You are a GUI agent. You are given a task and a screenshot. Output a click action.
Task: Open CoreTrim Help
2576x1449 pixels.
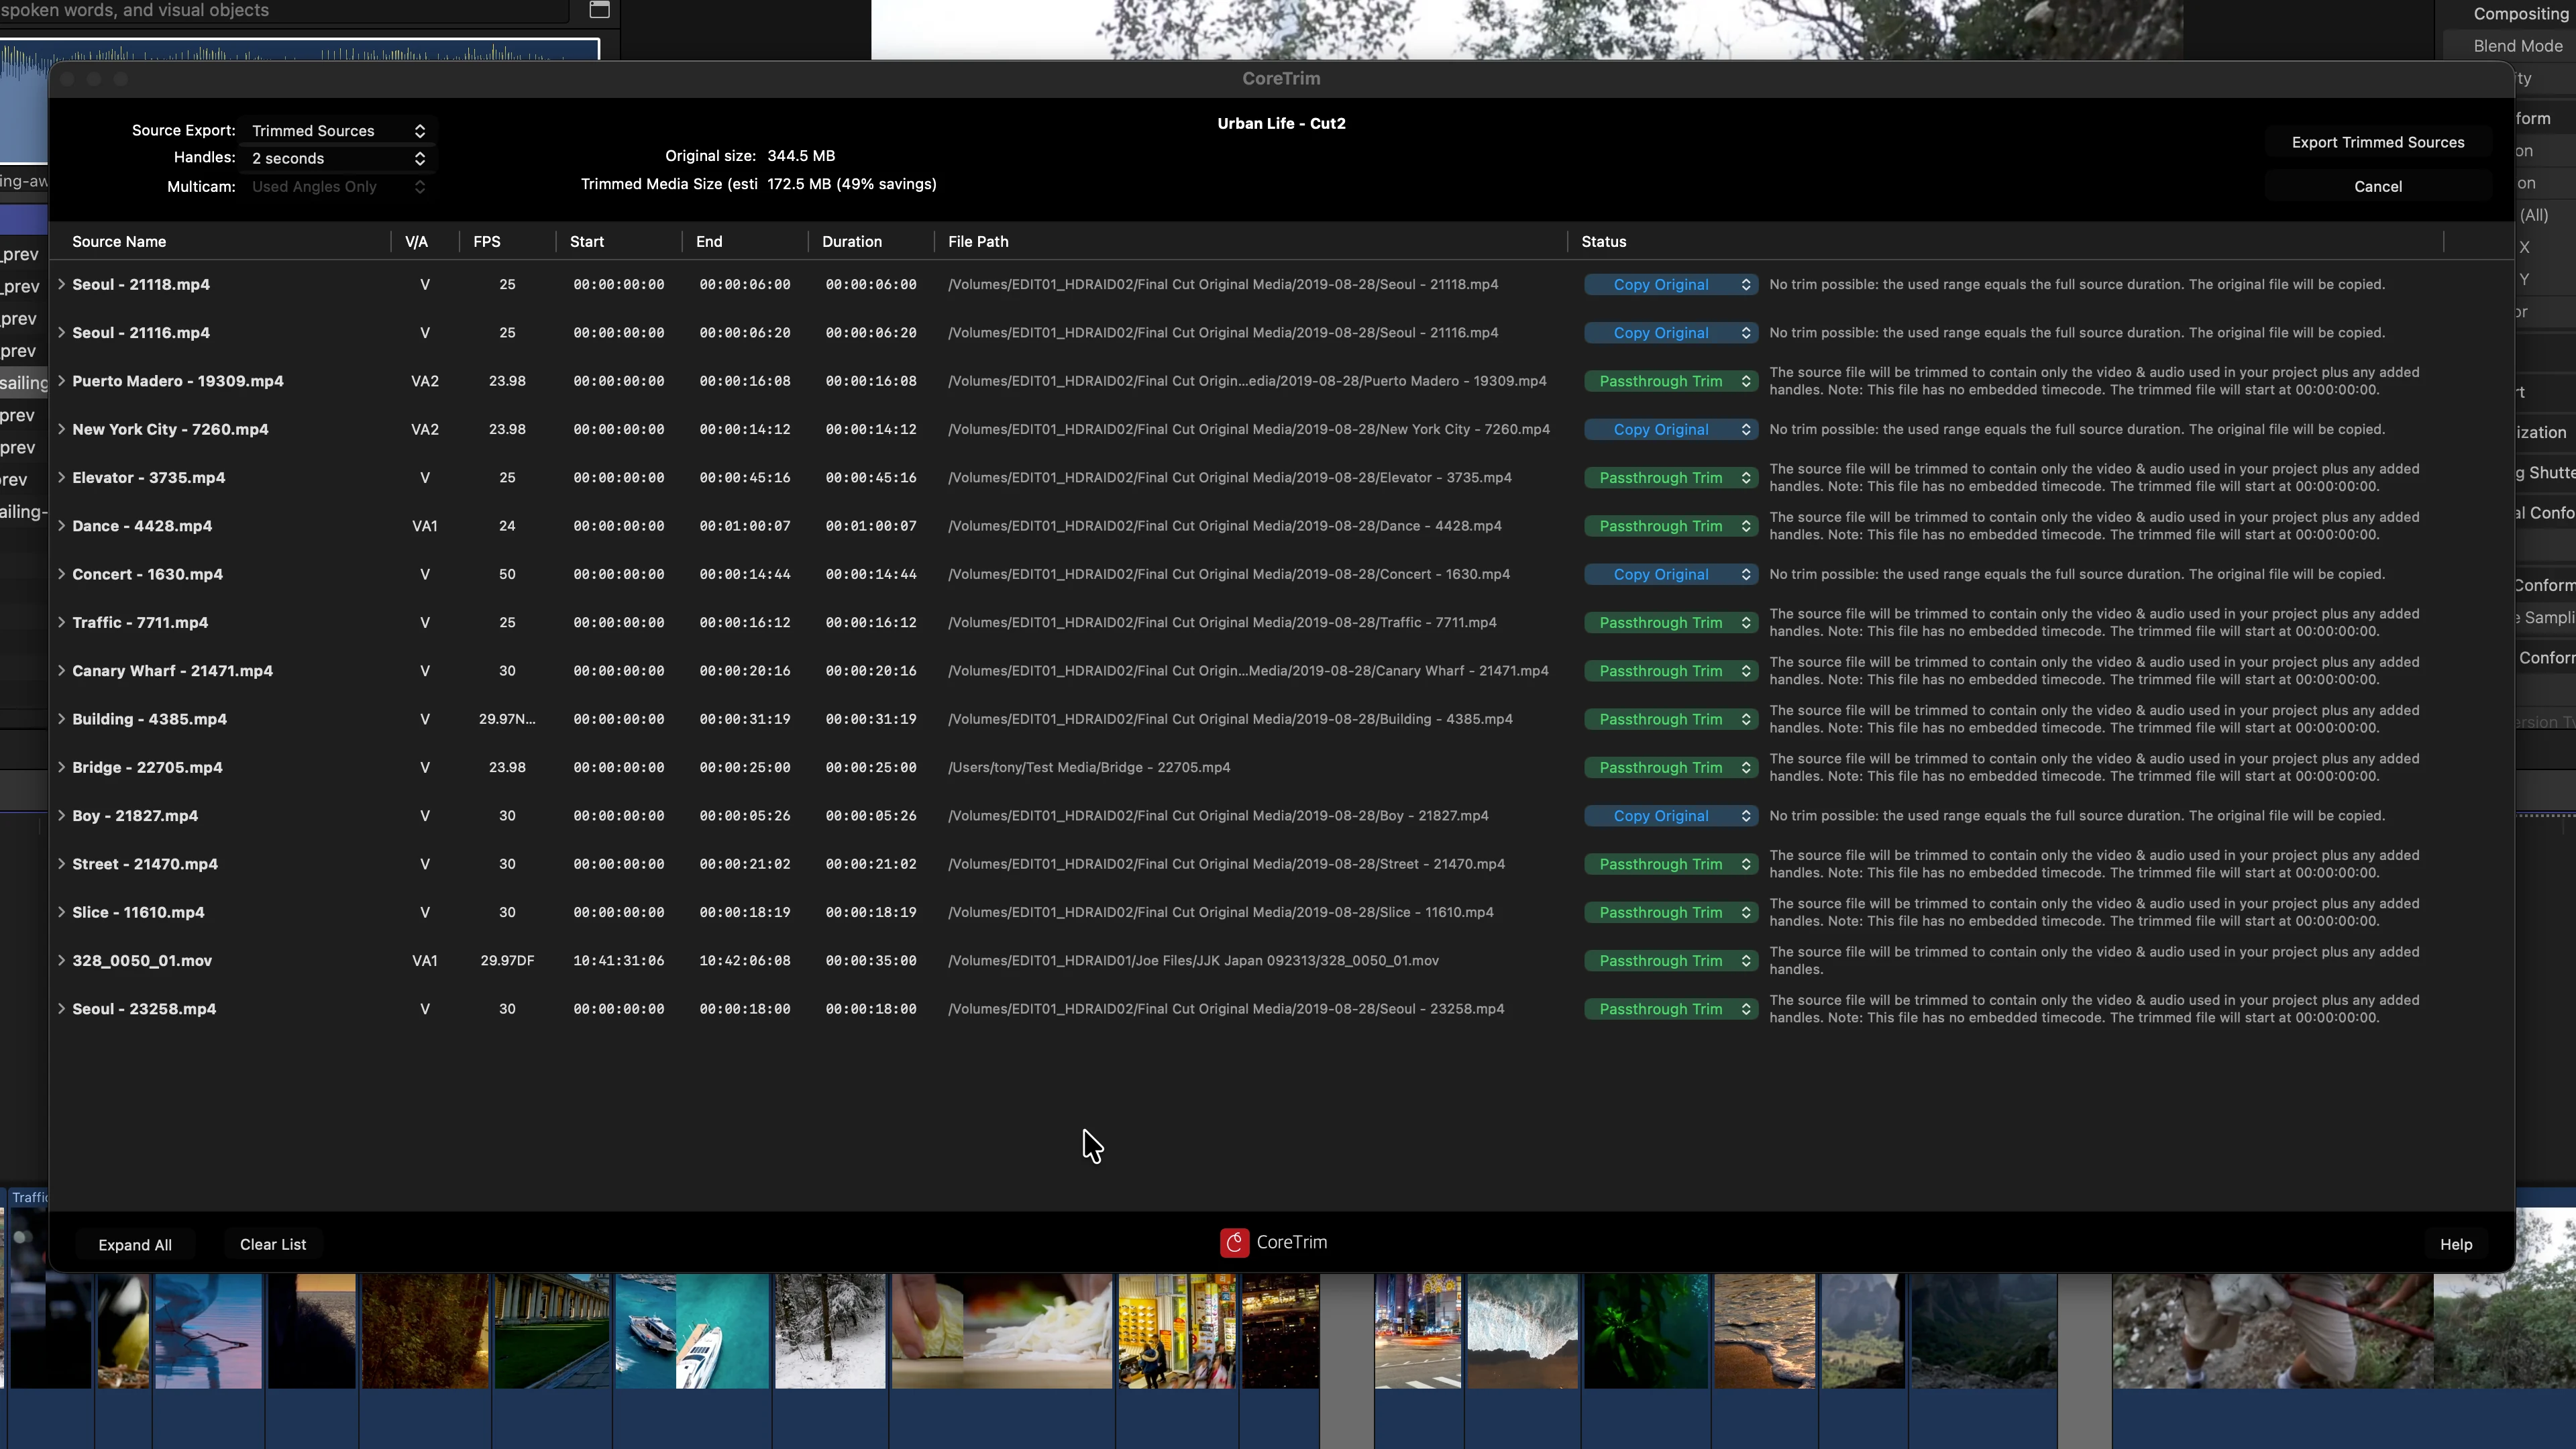pos(2455,1244)
